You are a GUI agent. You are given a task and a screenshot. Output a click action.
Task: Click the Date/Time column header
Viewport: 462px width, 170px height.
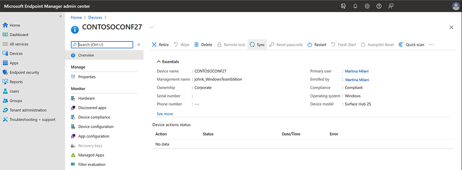point(291,134)
